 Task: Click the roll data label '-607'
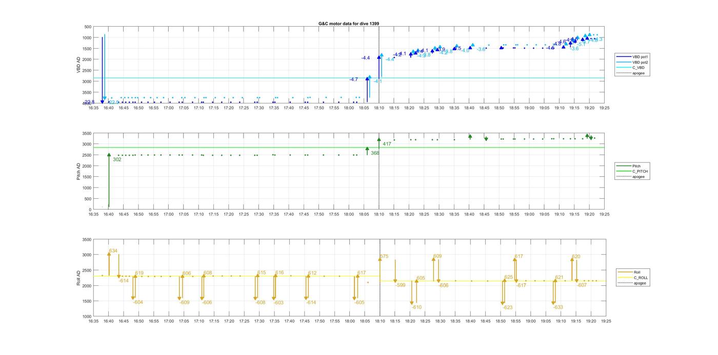pyautogui.click(x=582, y=285)
